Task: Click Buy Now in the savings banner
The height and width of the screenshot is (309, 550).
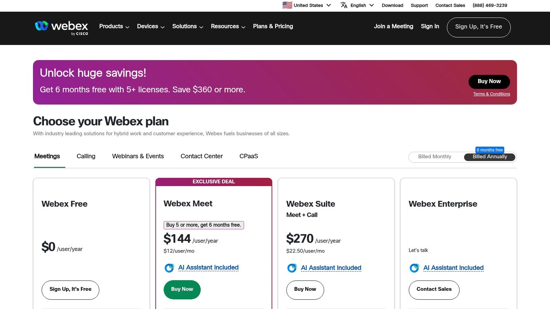Action: tap(489, 81)
